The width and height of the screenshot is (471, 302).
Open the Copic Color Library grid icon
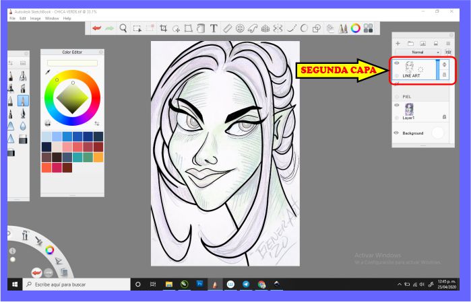tap(369, 28)
